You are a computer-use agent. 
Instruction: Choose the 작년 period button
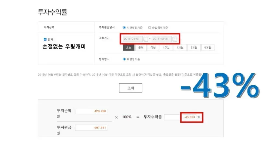153,48
